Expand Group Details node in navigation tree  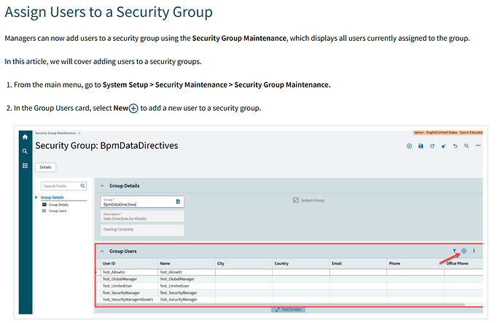pyautogui.click(x=36, y=198)
